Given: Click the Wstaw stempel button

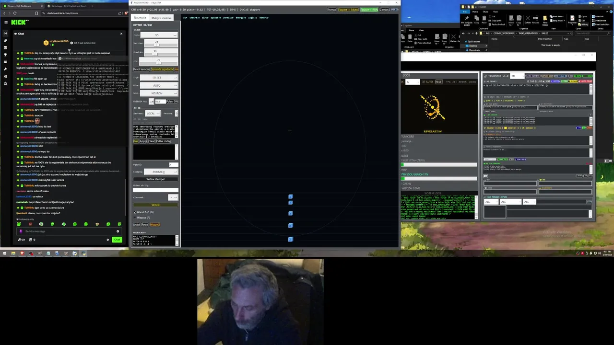Looking at the screenshot, I should click(155, 179).
